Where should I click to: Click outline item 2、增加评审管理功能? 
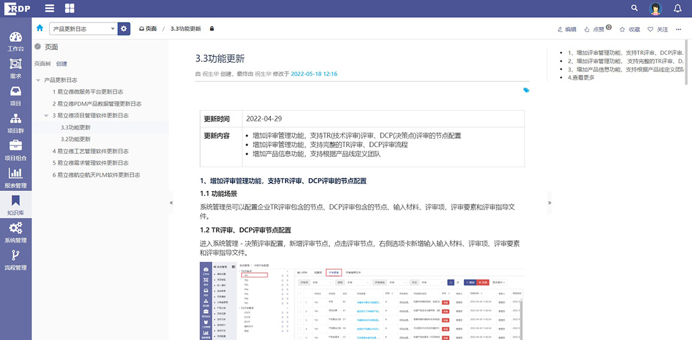point(626,61)
